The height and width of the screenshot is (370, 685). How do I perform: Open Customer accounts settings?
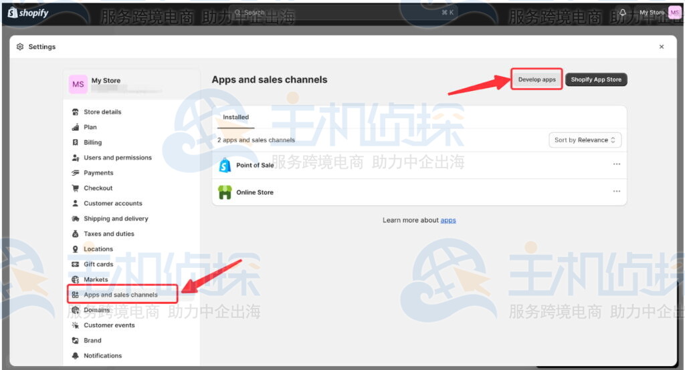point(112,203)
